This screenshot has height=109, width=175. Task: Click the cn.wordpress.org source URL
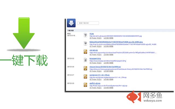(x=108, y=77)
